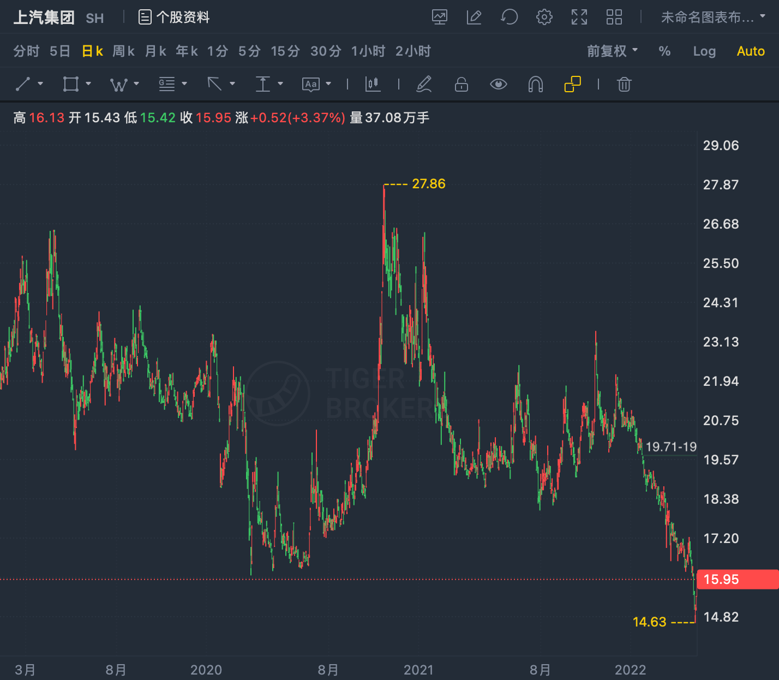Expand the text annotation tool dropdown arrow
This screenshot has height=680, width=779.
tap(328, 83)
